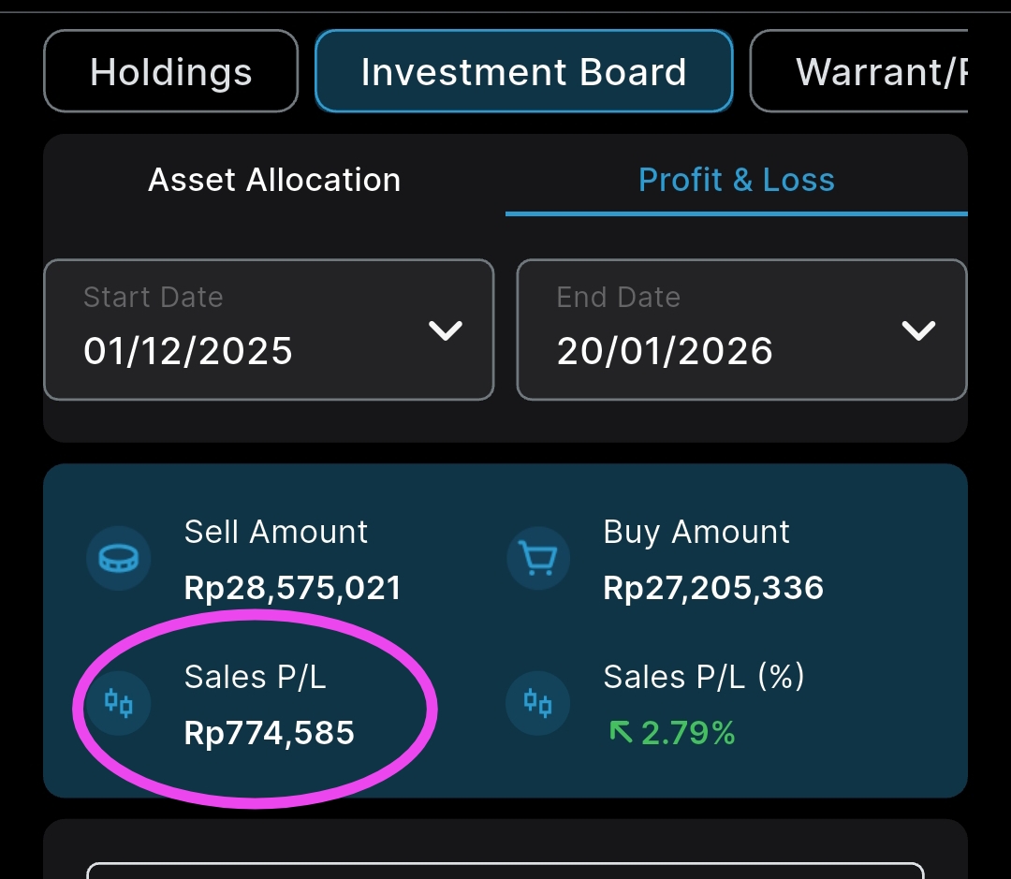Expand the End Date chevron
Image resolution: width=1011 pixels, height=879 pixels.
coord(917,330)
